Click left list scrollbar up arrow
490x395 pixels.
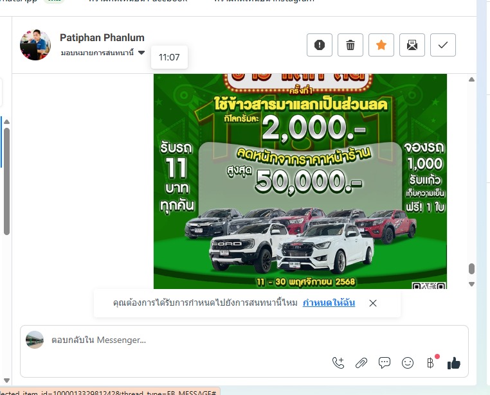[x=6, y=121]
